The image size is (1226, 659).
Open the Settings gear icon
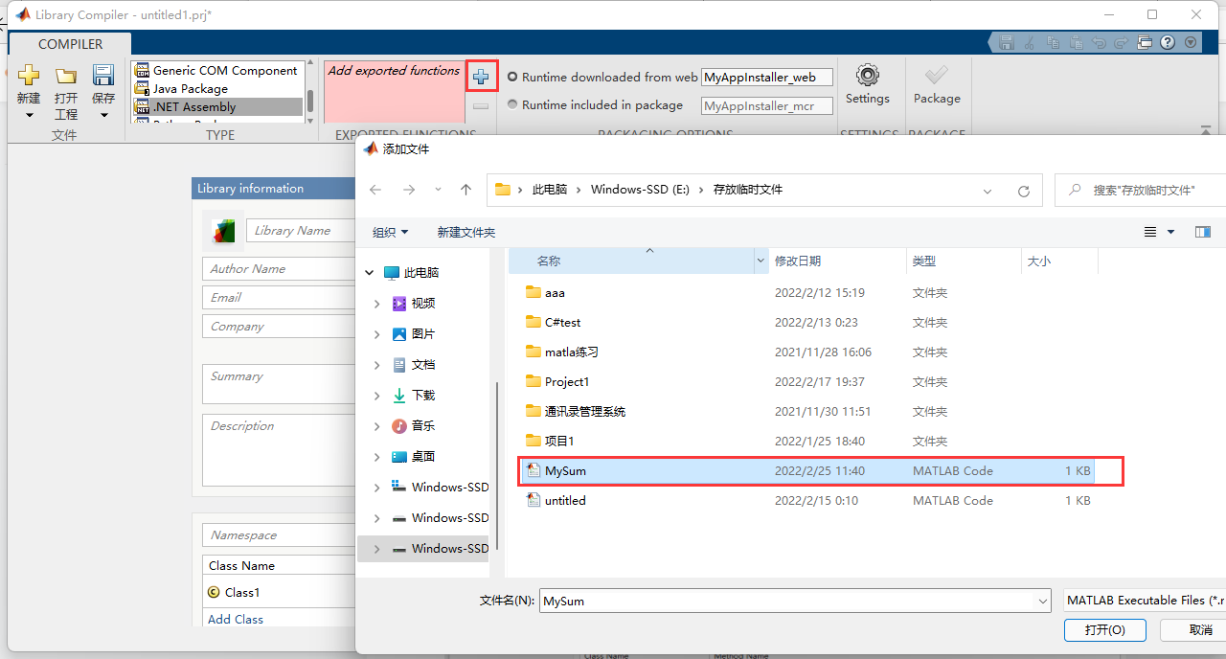point(868,75)
